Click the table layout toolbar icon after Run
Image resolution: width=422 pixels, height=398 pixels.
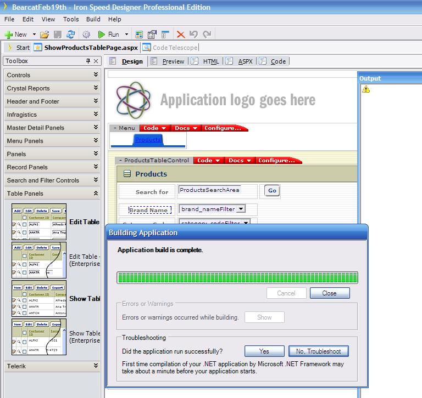[x=139, y=35]
